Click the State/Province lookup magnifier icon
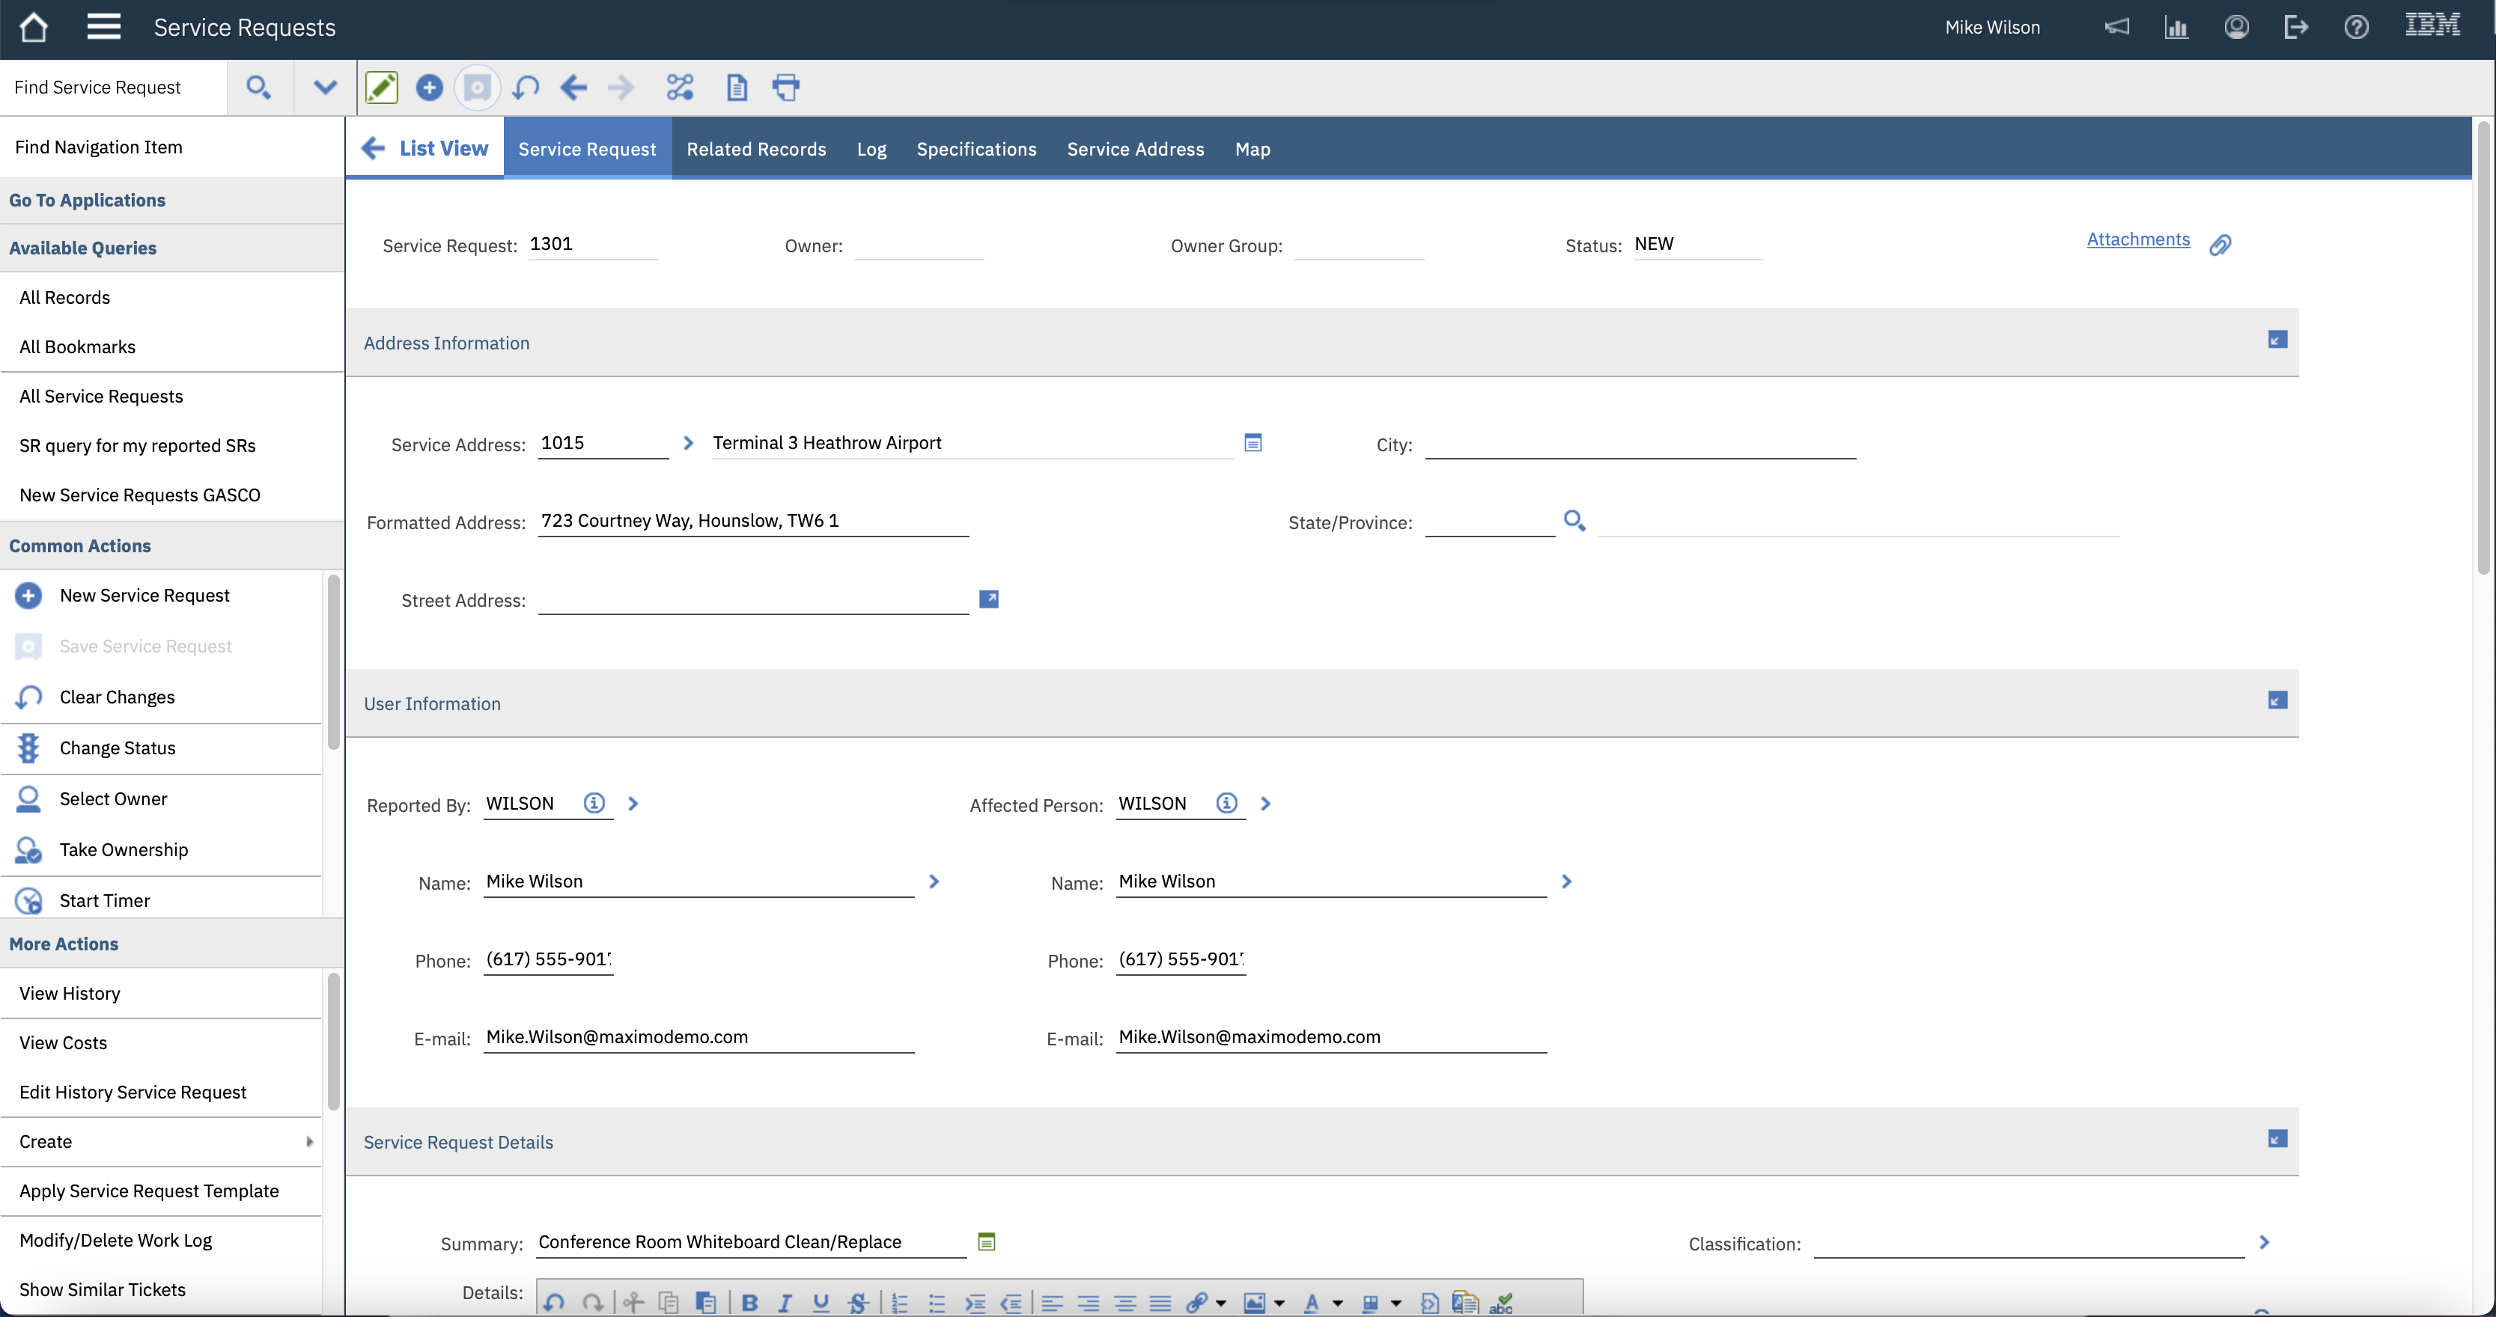Image resolution: width=2496 pixels, height=1317 pixels. (x=1574, y=521)
